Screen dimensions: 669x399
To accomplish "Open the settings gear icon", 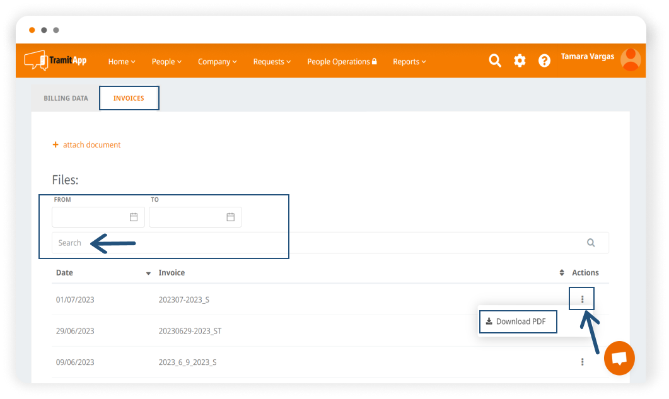I will pos(520,61).
